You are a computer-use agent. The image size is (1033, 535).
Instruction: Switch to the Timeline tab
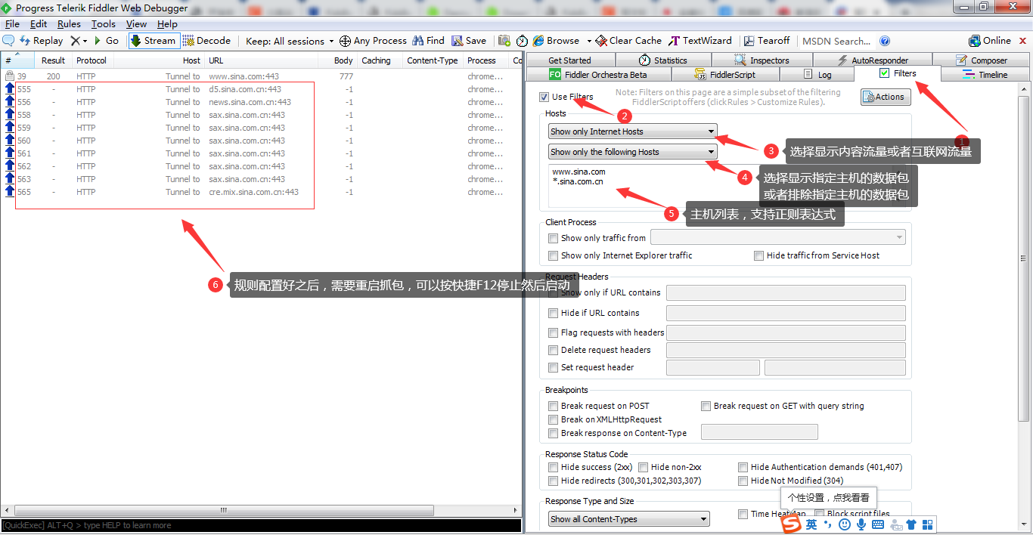coord(985,75)
